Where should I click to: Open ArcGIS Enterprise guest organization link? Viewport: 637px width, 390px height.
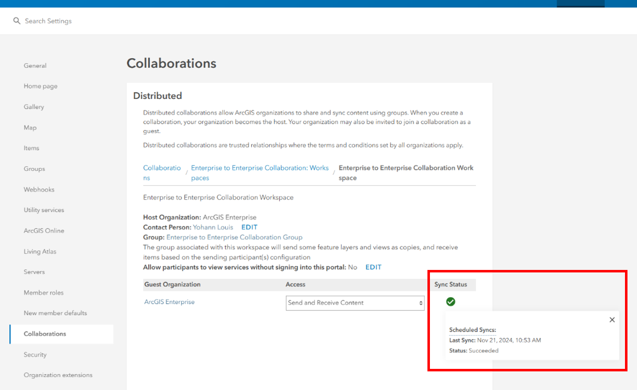169,302
